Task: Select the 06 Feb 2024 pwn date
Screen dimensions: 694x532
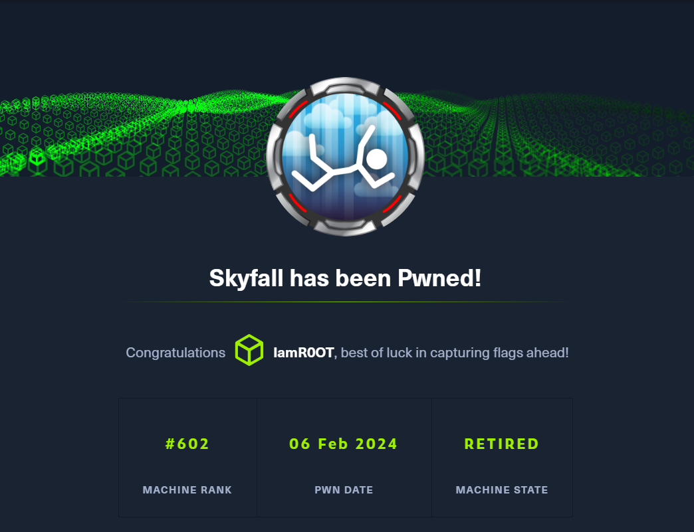Action: point(344,444)
